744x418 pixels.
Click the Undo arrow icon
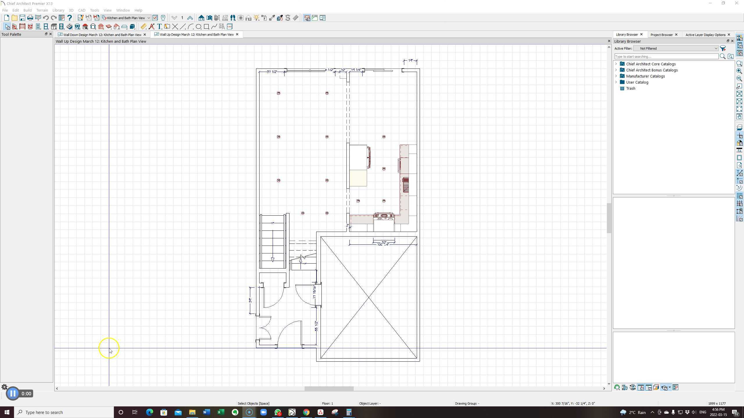[46, 18]
